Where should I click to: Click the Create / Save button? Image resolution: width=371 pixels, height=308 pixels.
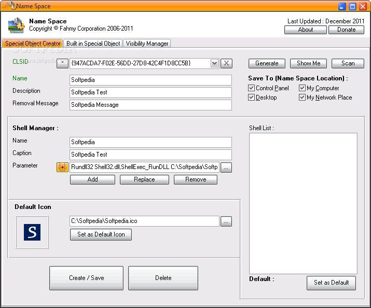click(x=86, y=278)
